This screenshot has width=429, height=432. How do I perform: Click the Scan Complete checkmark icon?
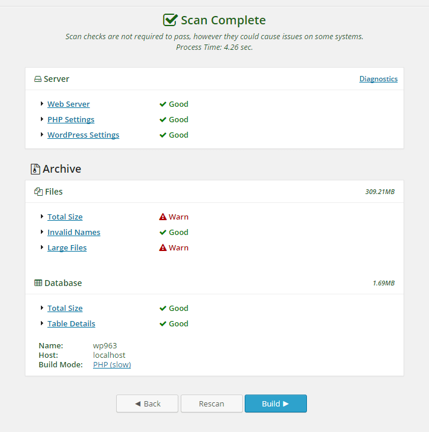pos(170,20)
